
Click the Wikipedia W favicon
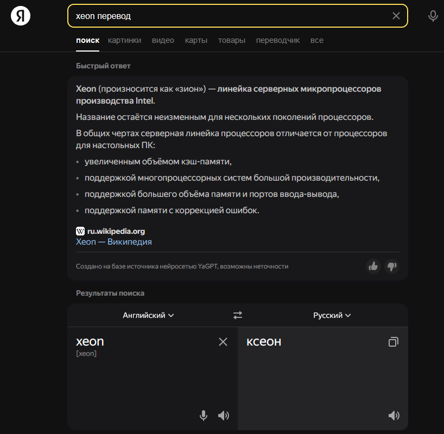pos(80,231)
